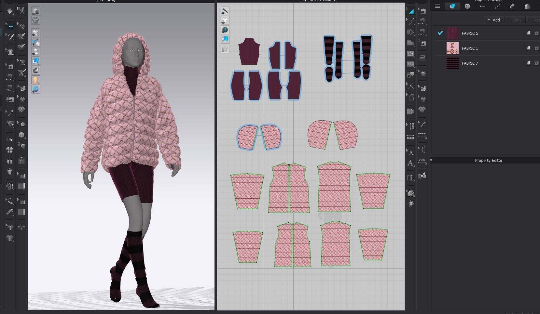Image resolution: width=540 pixels, height=314 pixels.
Task: Select the FABRIC 1 pink monogram swatch
Action: pyautogui.click(x=452, y=48)
